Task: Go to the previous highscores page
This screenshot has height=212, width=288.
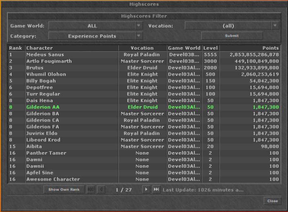Action: click(101, 189)
